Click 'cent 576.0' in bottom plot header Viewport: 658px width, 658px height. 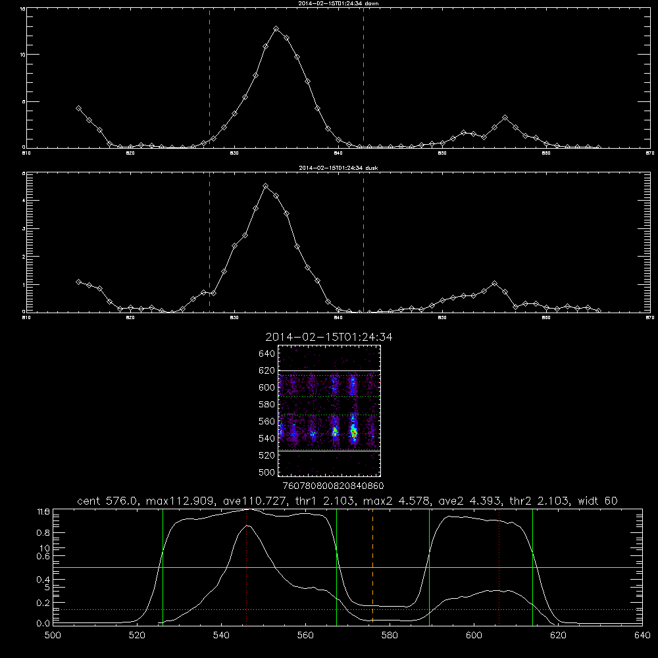[x=107, y=501]
